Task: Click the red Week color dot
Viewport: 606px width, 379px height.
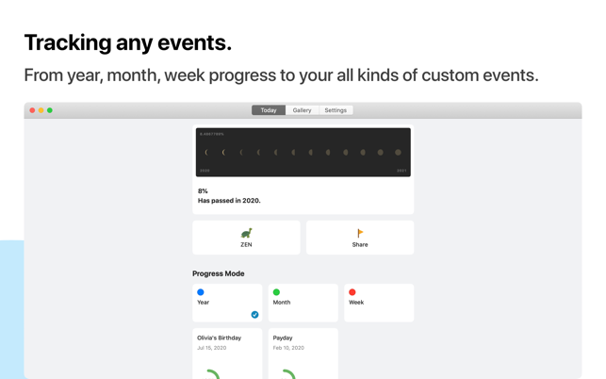Action: (x=352, y=292)
